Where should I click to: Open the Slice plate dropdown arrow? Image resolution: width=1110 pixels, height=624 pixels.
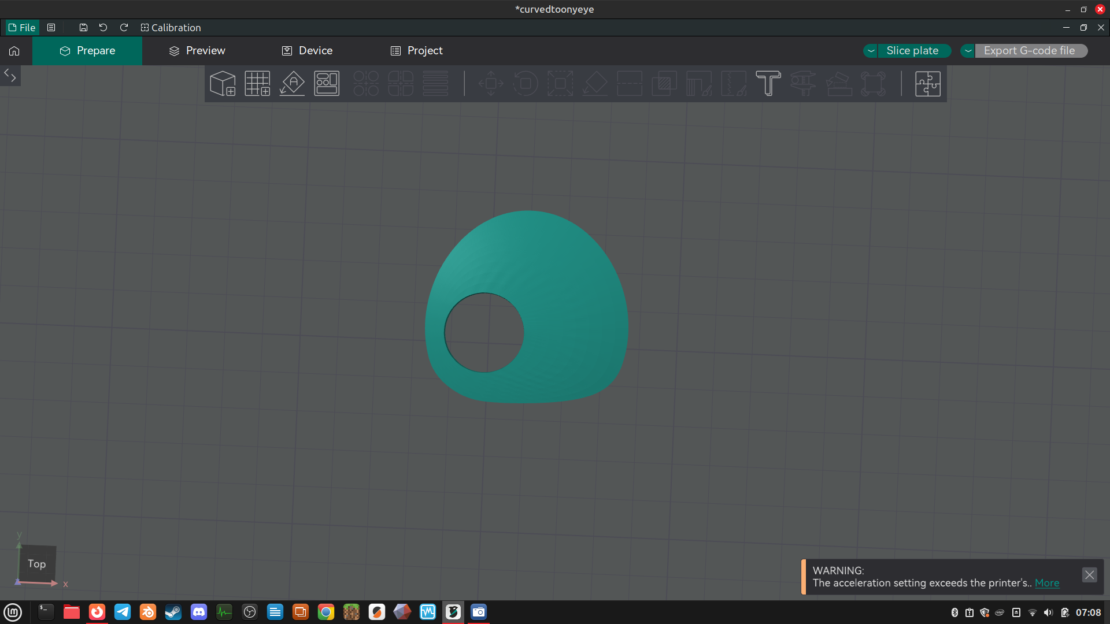pos(871,51)
